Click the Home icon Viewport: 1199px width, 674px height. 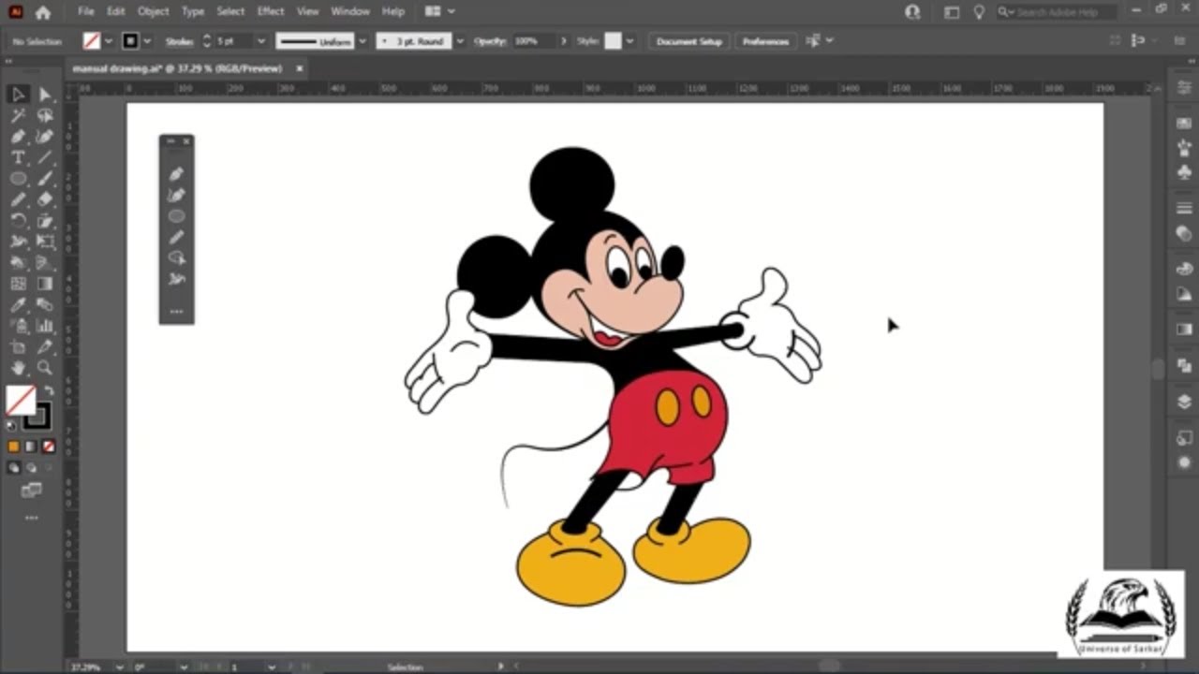click(x=43, y=12)
